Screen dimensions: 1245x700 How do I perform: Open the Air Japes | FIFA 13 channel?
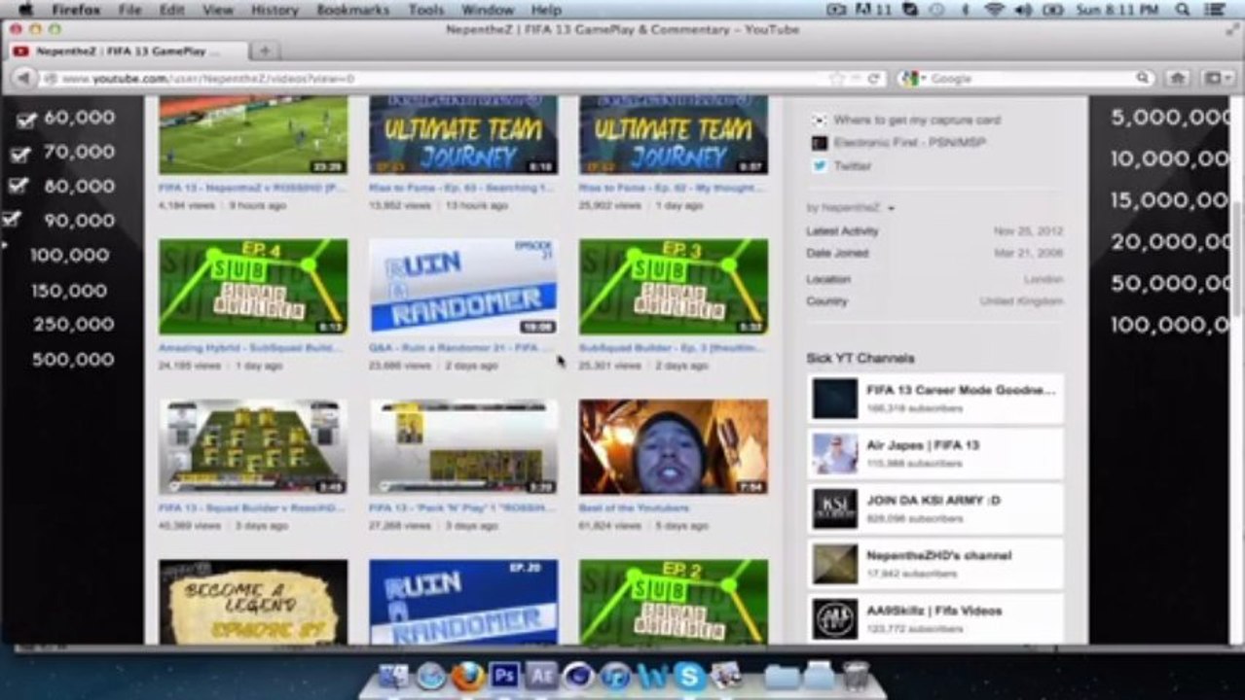point(934,454)
